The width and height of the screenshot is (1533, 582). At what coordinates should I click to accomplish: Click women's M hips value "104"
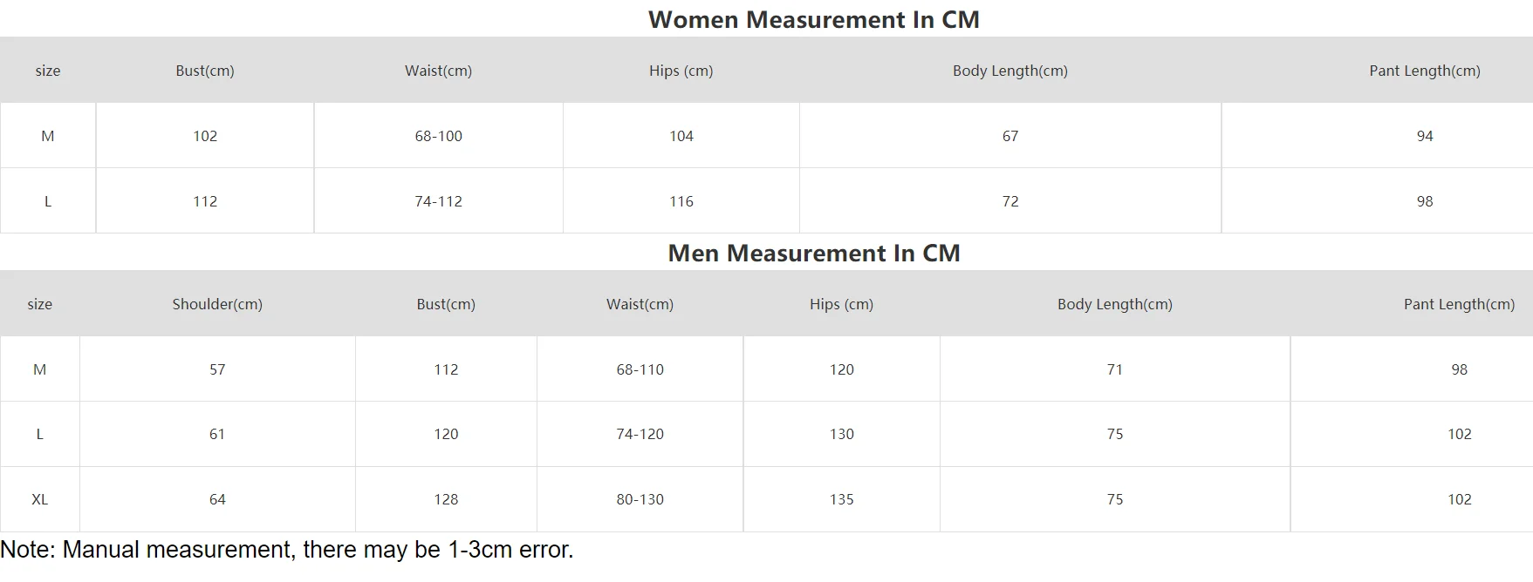pos(681,136)
